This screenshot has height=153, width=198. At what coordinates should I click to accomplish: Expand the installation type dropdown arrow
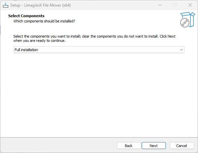[x=181, y=50]
